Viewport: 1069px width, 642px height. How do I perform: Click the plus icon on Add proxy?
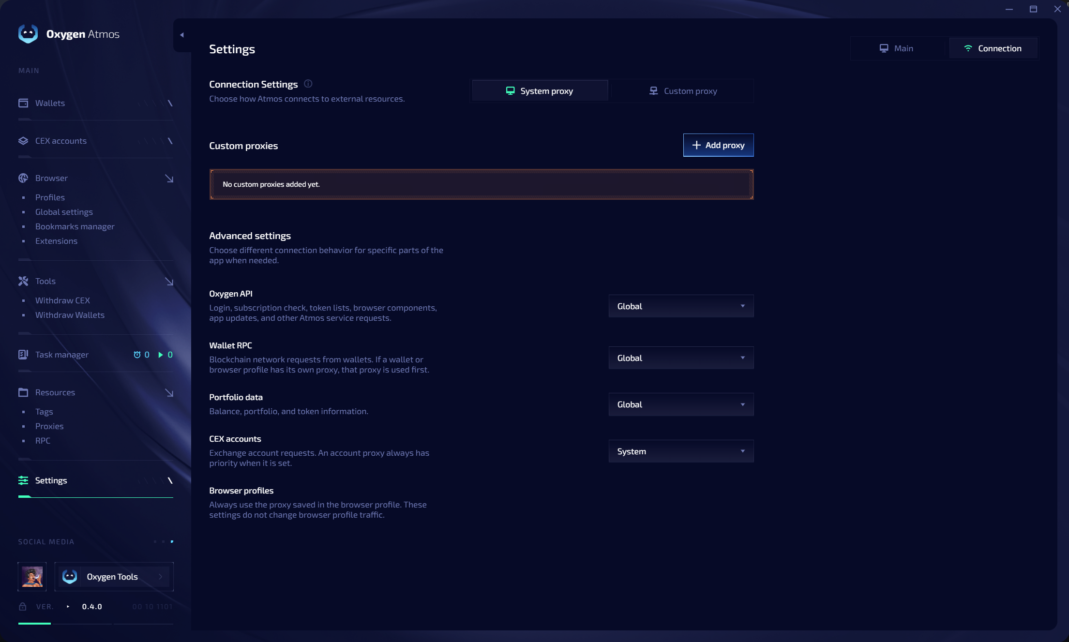[x=696, y=145]
